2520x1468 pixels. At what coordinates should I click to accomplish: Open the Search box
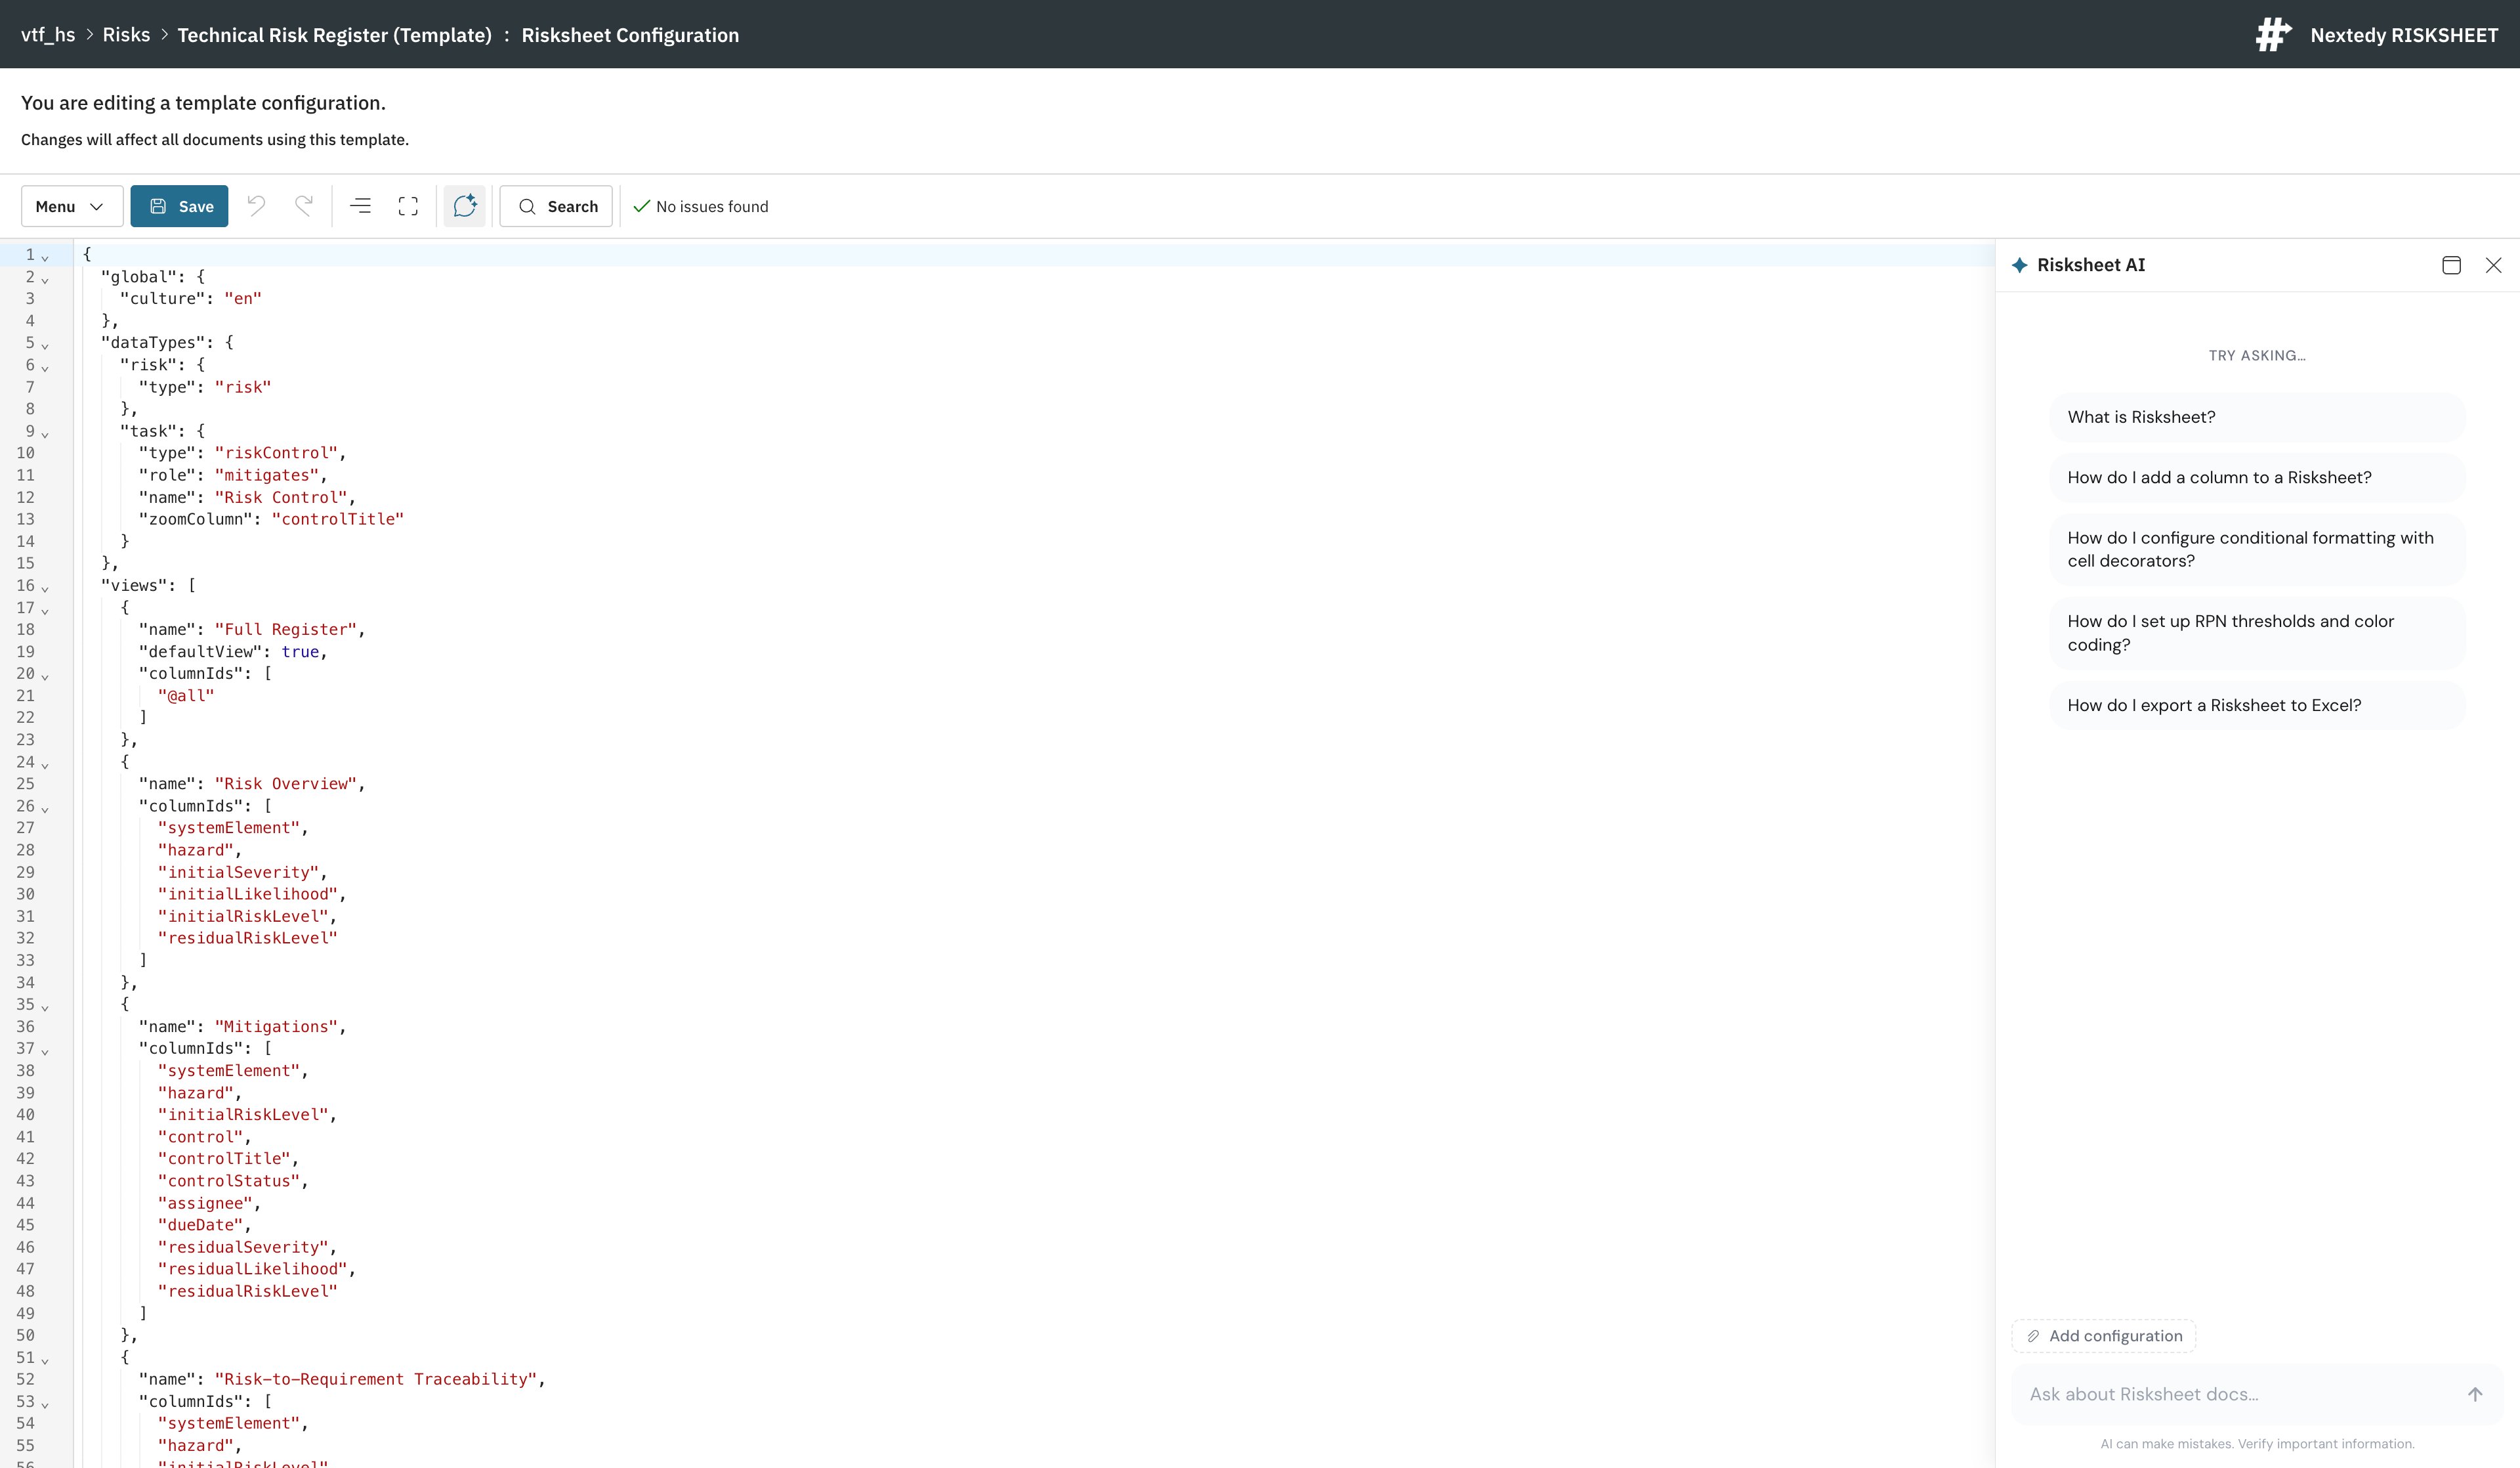pos(556,206)
